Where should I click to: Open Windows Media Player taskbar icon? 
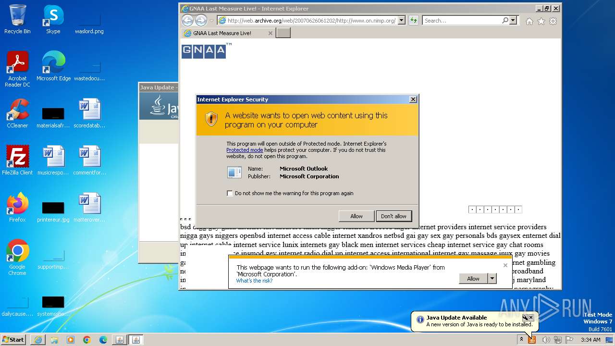[71, 340]
